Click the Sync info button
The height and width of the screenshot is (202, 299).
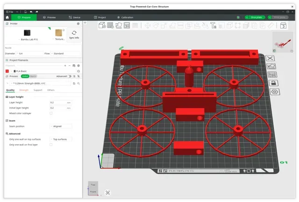coord(74,35)
